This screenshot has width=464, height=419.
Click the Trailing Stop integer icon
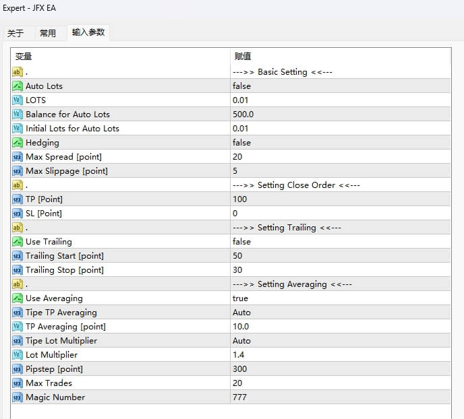pyautogui.click(x=18, y=270)
